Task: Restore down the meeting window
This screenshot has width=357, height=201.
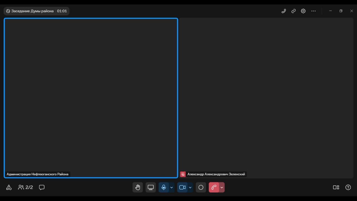Action: click(341, 11)
